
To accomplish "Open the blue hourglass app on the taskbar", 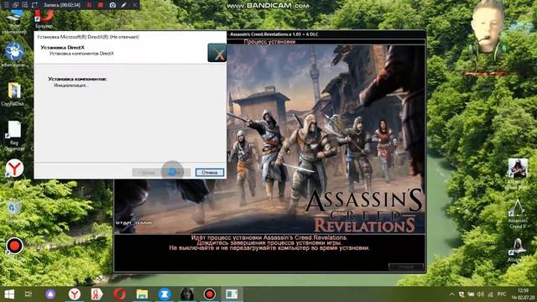I will point(164,294).
